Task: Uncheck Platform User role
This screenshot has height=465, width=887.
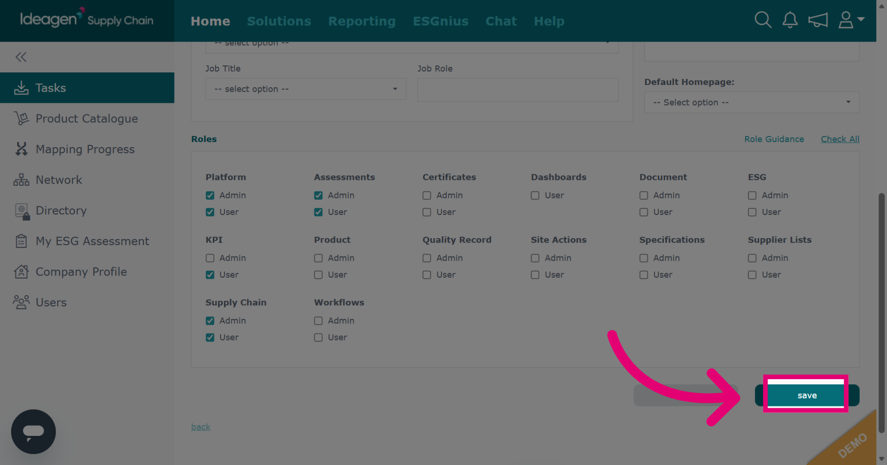Action: click(210, 212)
